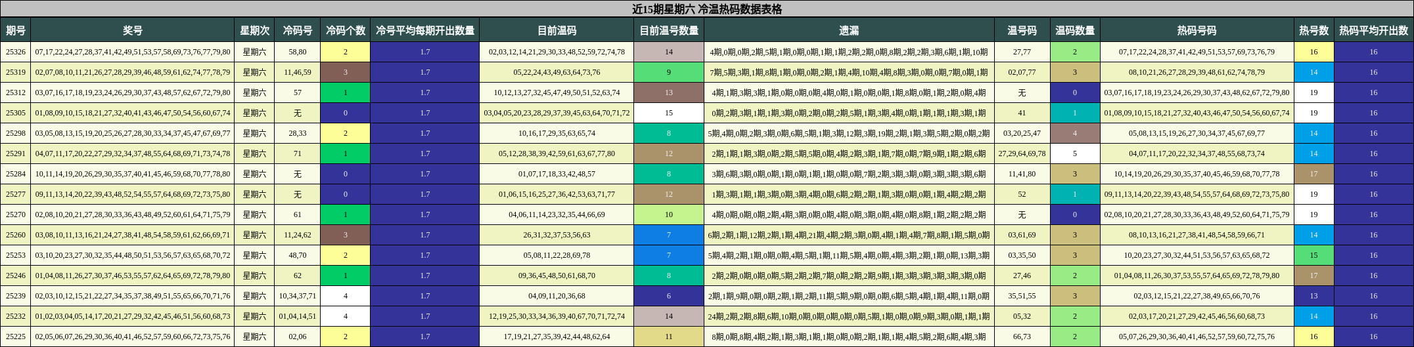
Task: Click the 冷码号 column header
Action: point(298,30)
